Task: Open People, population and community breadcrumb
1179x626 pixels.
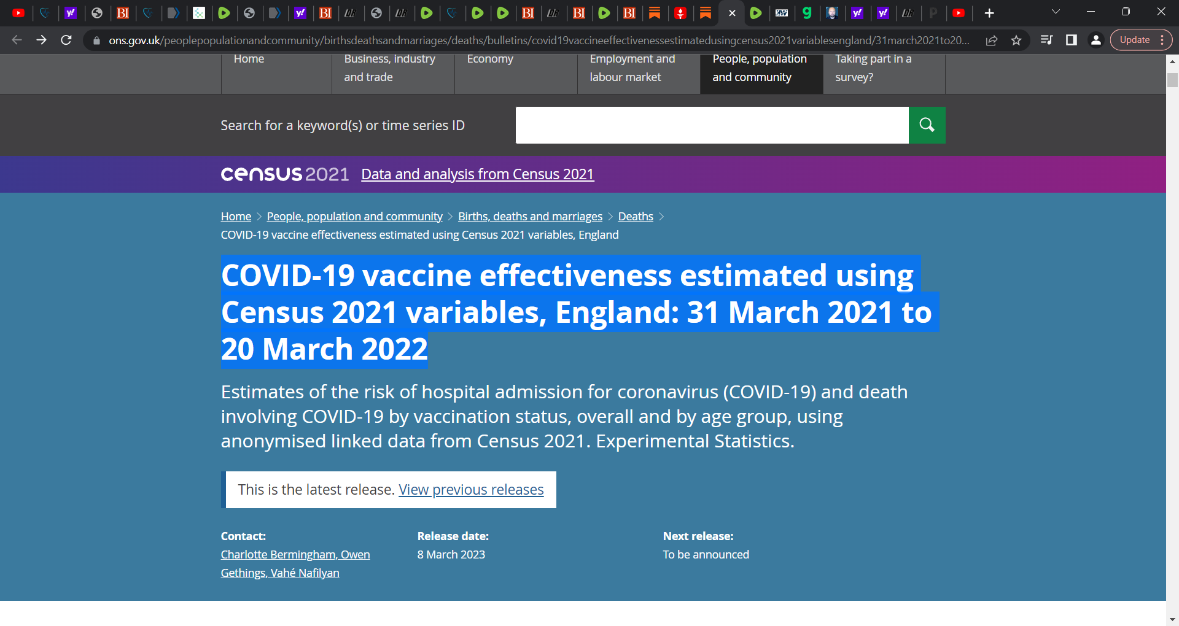Action: 354,217
